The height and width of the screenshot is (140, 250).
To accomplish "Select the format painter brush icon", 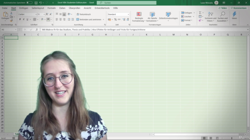I will [11, 21].
